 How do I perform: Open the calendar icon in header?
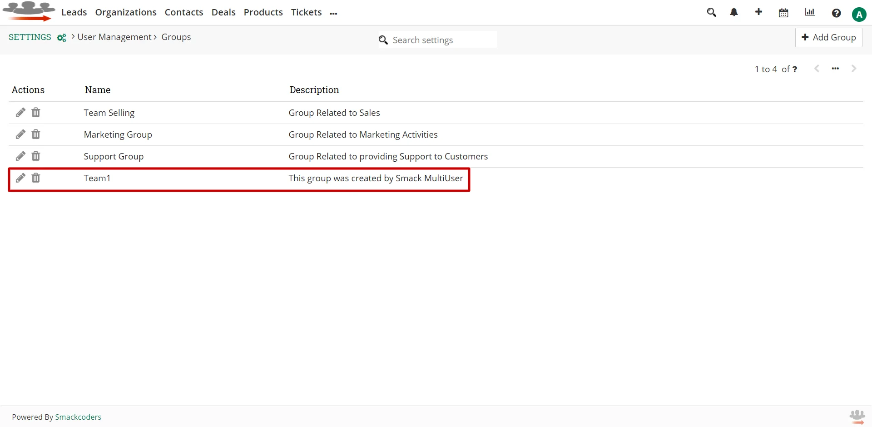pos(783,13)
